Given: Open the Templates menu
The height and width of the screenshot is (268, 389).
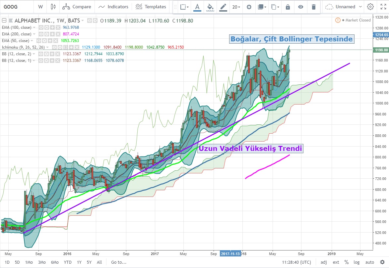Looking at the screenshot, I should coord(151,7).
